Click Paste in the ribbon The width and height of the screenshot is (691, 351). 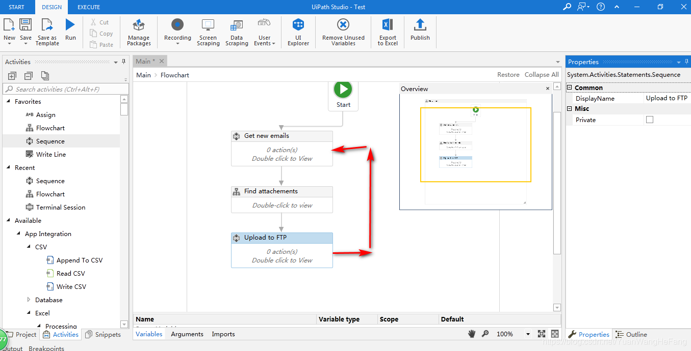tap(101, 45)
